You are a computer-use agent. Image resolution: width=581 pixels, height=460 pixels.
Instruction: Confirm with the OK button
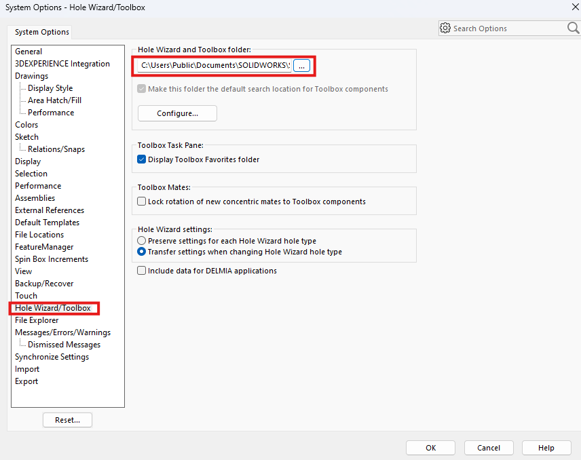(430, 448)
